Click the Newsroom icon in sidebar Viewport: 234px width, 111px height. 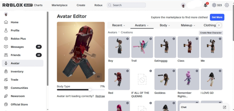(6, 96)
